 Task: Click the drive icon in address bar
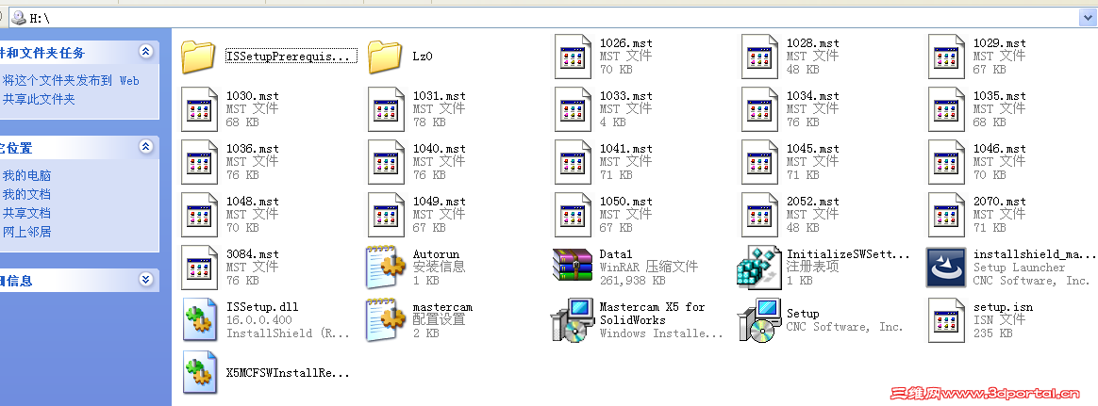[x=19, y=18]
